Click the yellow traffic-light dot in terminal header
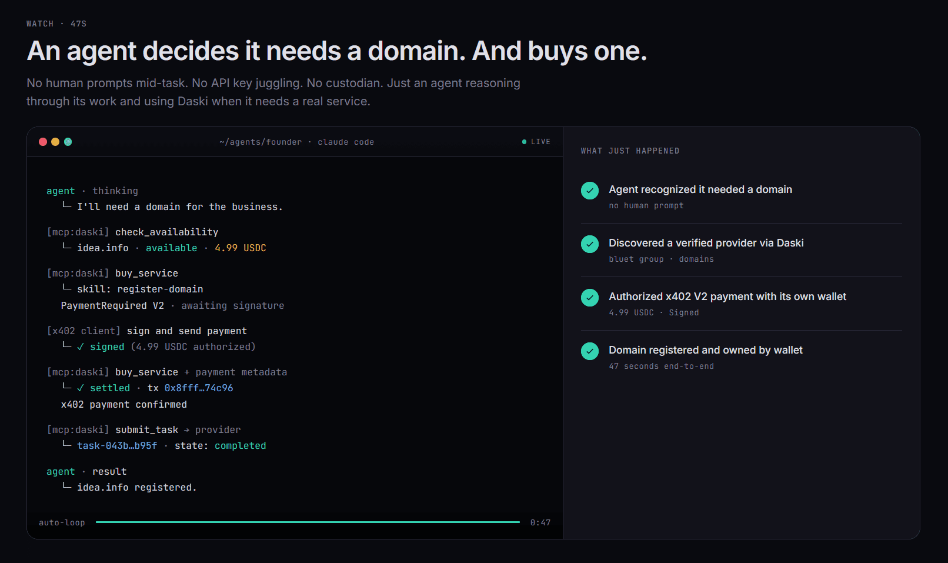This screenshot has height=563, width=948. (55, 142)
